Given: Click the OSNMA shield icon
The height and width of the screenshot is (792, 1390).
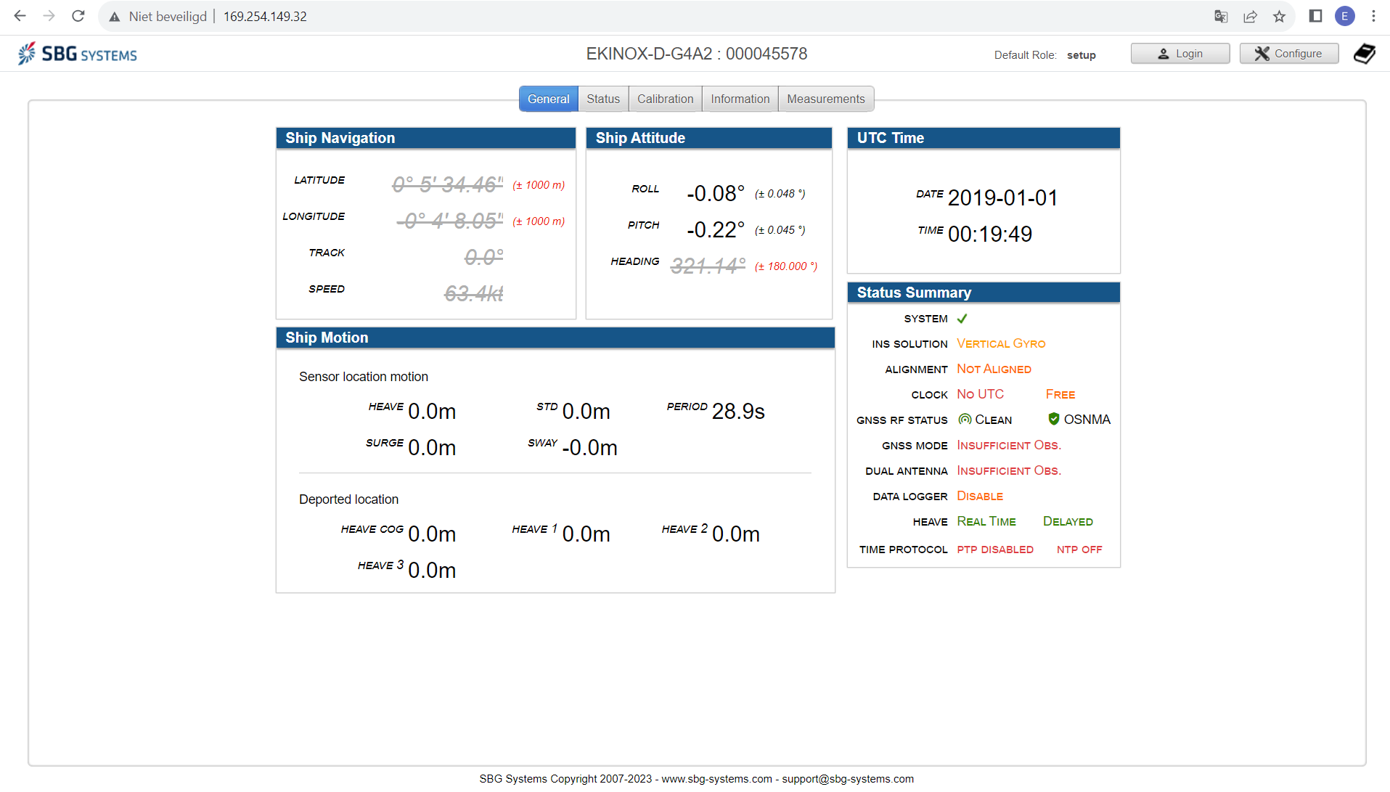Looking at the screenshot, I should point(1053,419).
